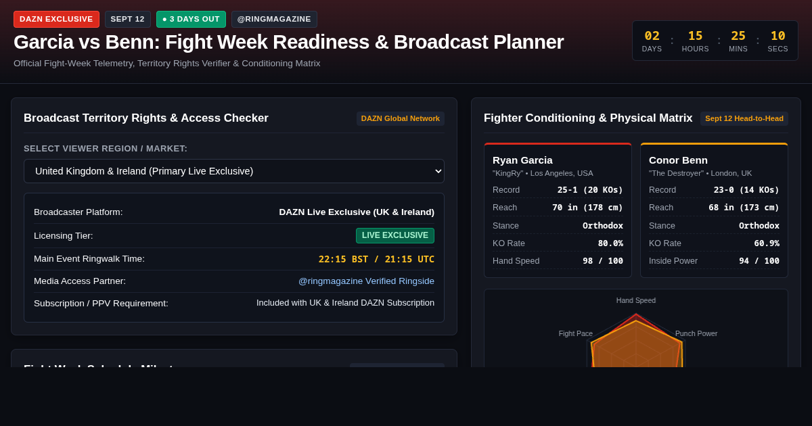Click the Sept 12 Head-to-Head tag
The width and height of the screenshot is (812, 426).
click(744, 118)
